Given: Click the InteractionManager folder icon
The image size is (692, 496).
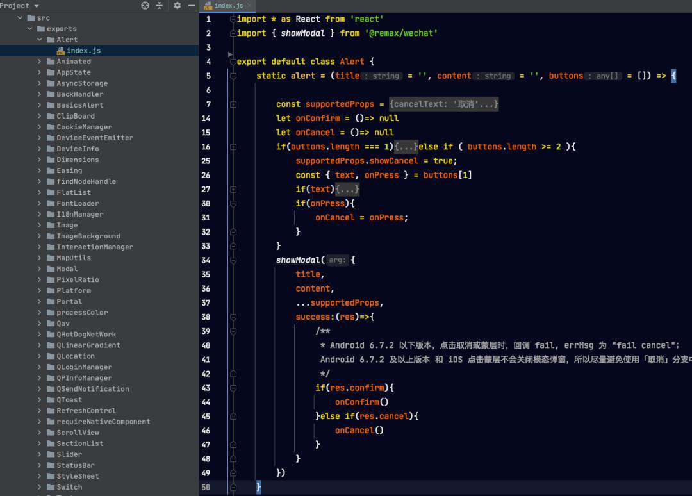Looking at the screenshot, I should [x=51, y=247].
